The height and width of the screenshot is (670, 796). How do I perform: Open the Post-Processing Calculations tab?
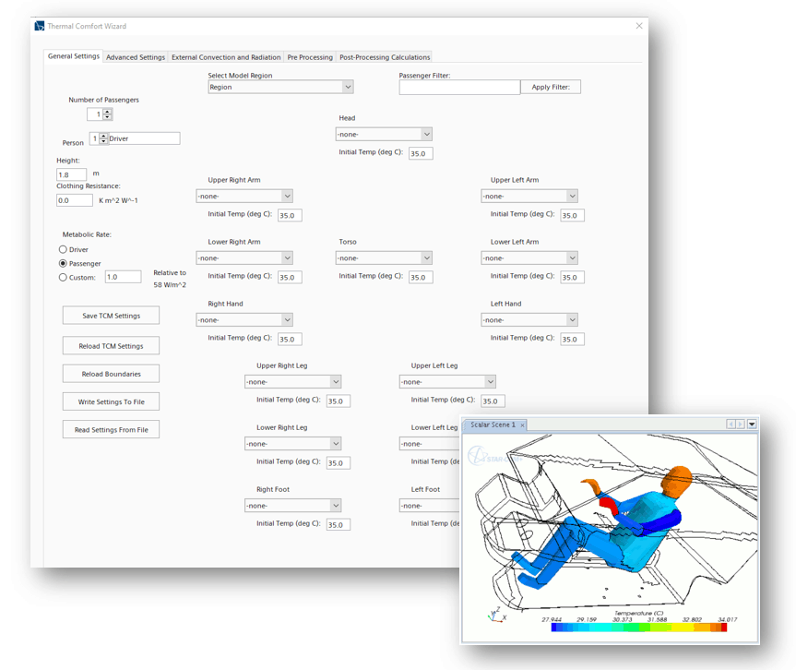point(385,57)
